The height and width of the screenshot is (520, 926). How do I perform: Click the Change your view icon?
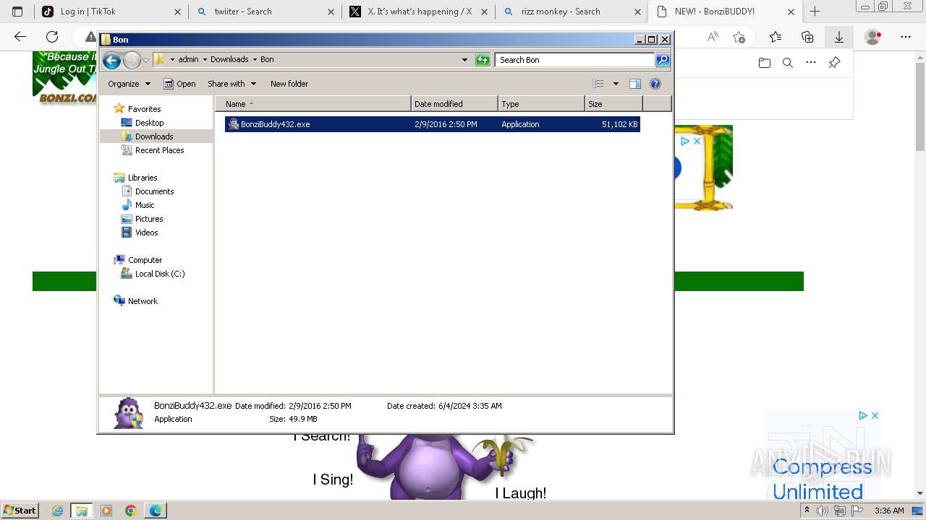point(598,84)
